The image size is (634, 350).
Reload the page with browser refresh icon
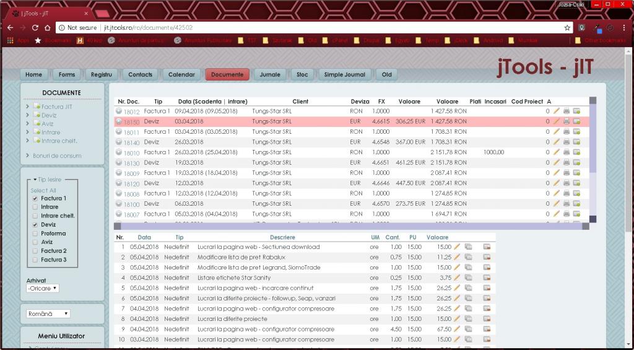35,28
